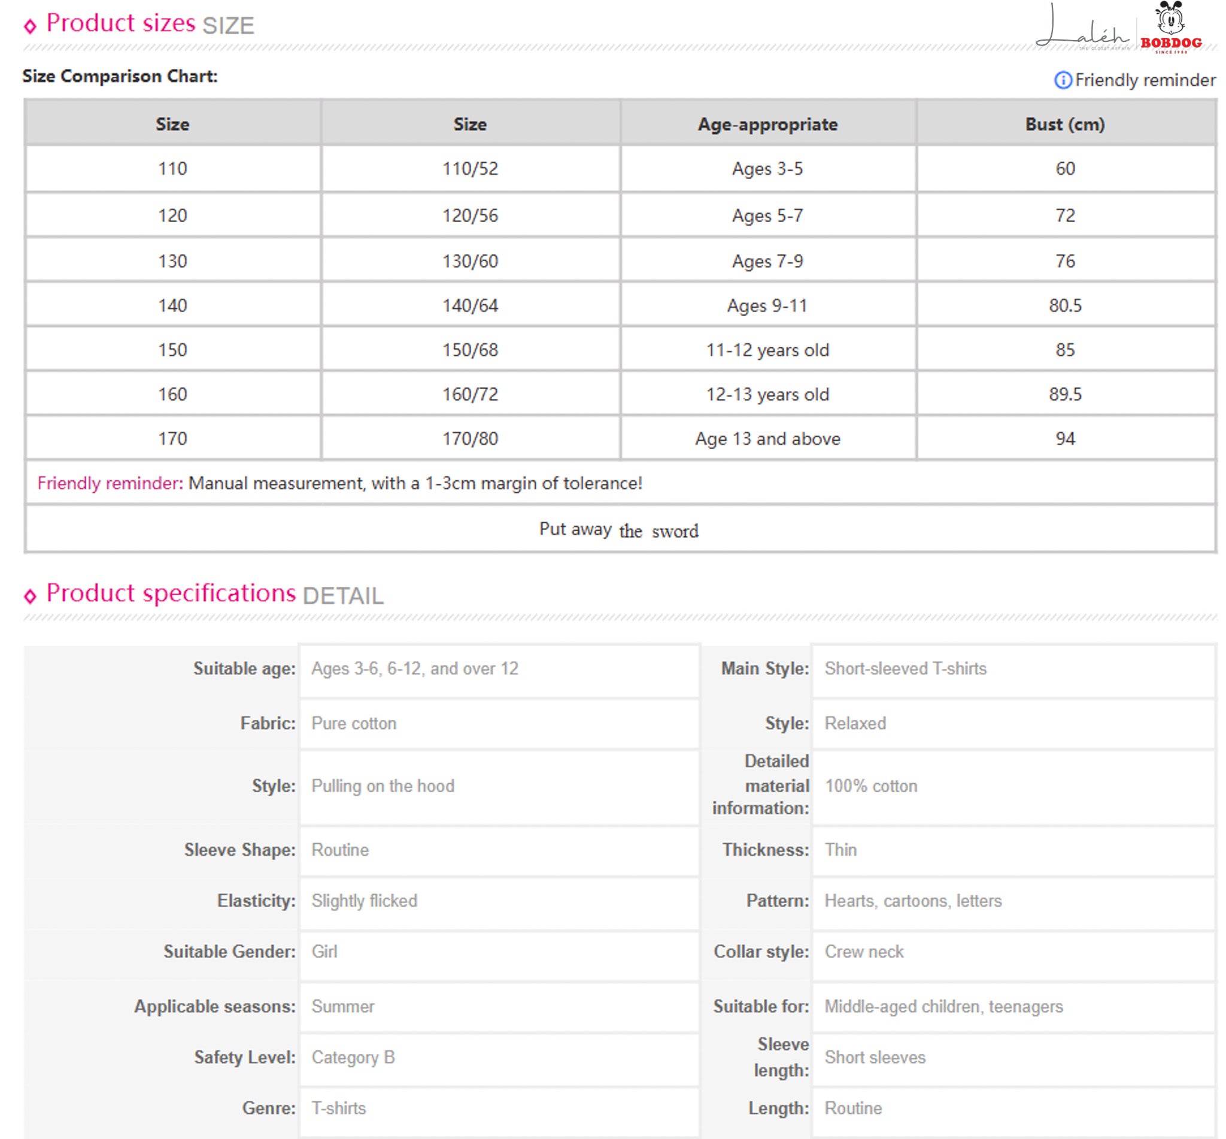Click the diamond icon beside Product sizes

[x=29, y=26]
